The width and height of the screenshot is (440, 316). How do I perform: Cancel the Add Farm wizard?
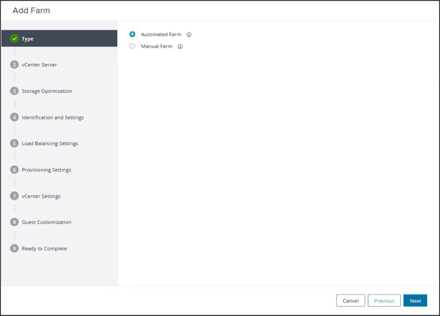coord(350,301)
